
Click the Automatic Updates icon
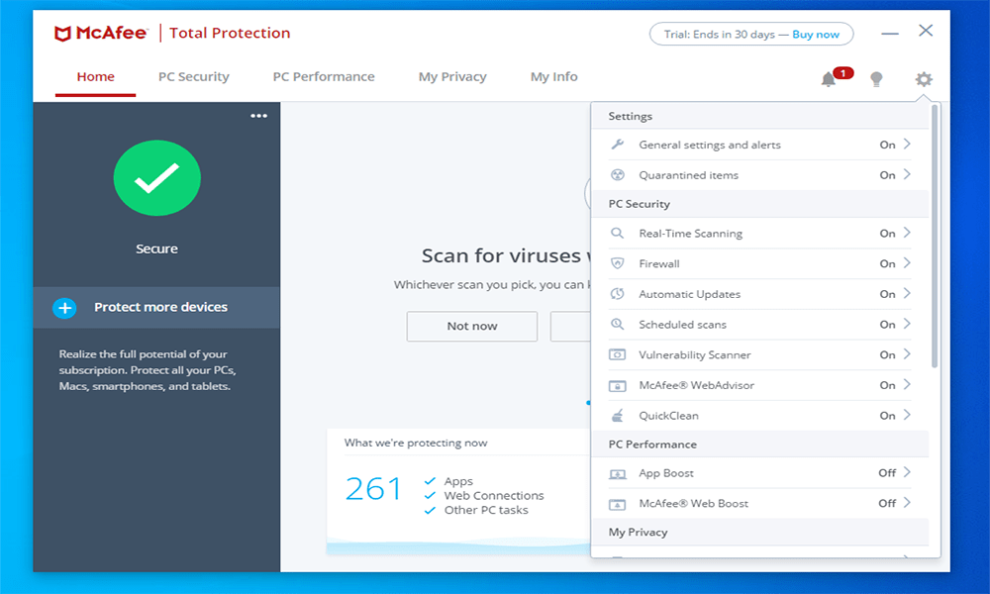[x=618, y=294]
